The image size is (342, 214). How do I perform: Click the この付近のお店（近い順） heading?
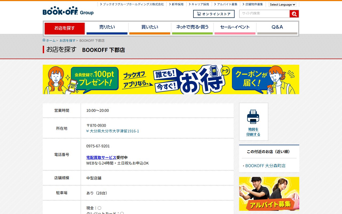[x=269, y=152]
